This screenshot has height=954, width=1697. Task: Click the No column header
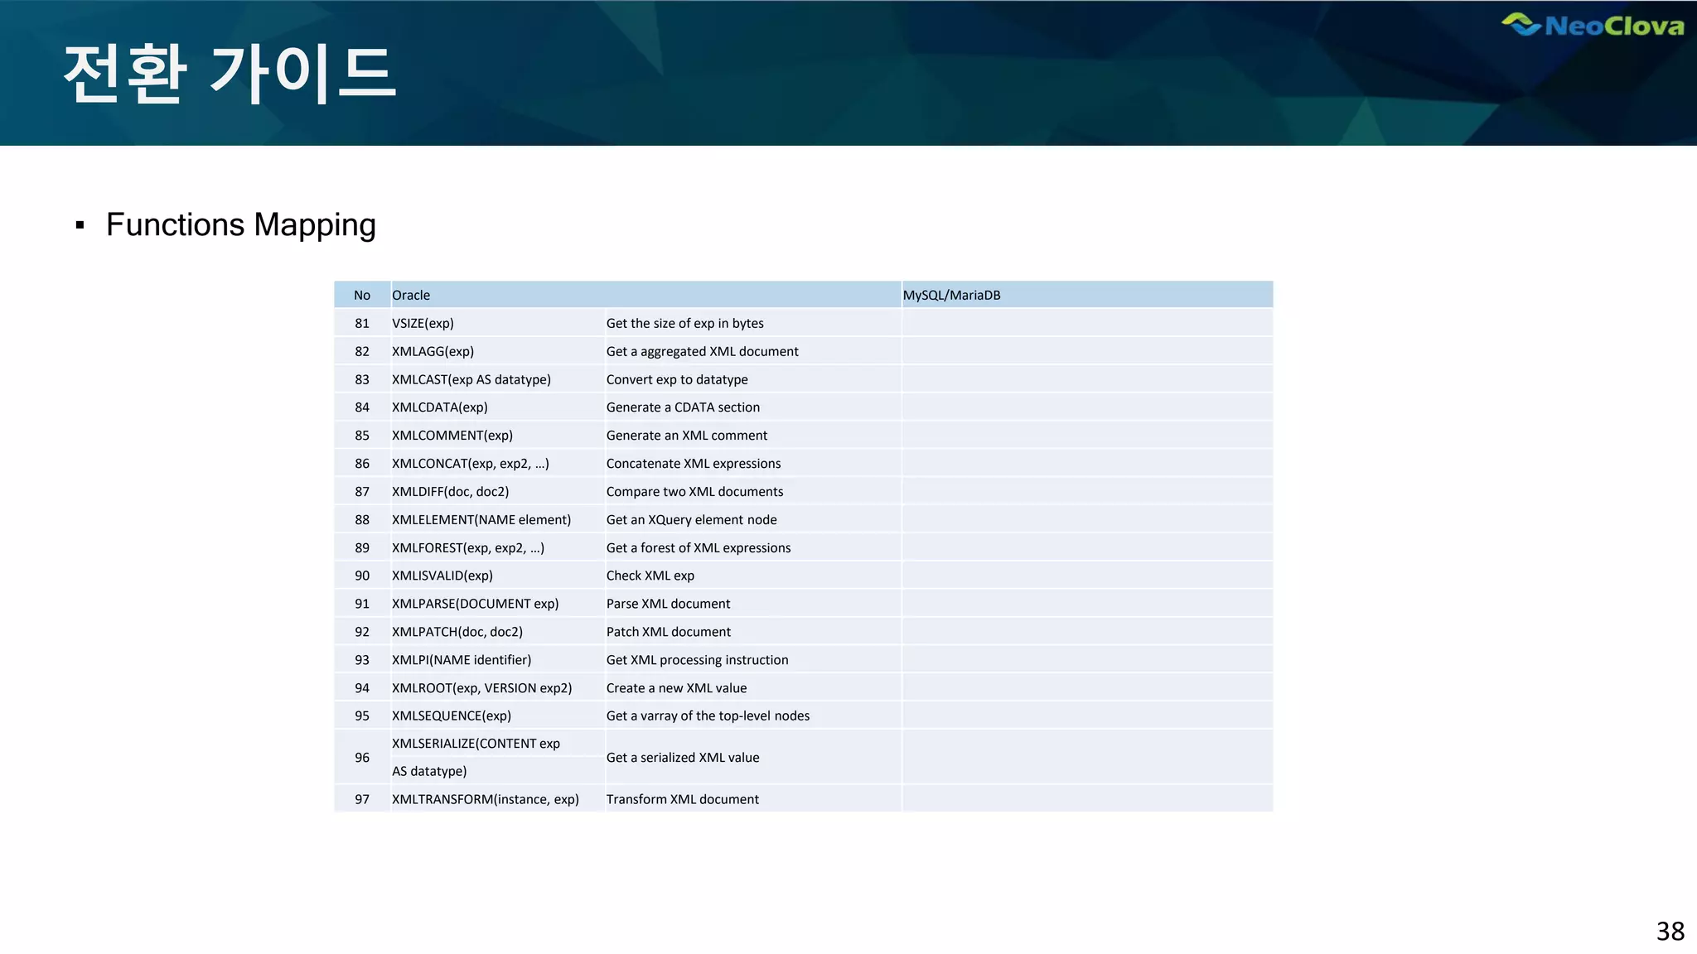click(362, 296)
